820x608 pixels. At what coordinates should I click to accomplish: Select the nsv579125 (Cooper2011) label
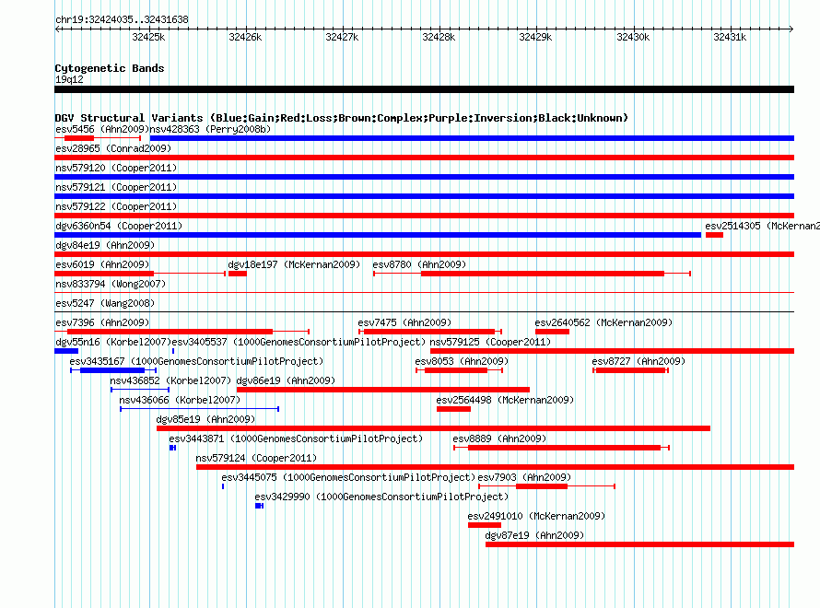(490, 342)
